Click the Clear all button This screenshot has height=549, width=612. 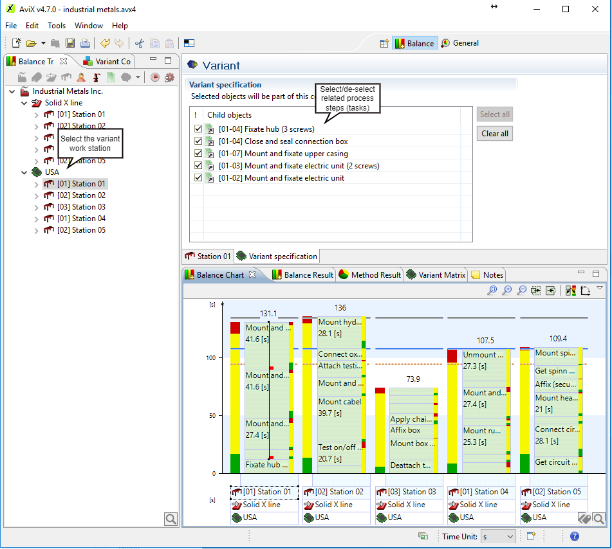point(495,134)
